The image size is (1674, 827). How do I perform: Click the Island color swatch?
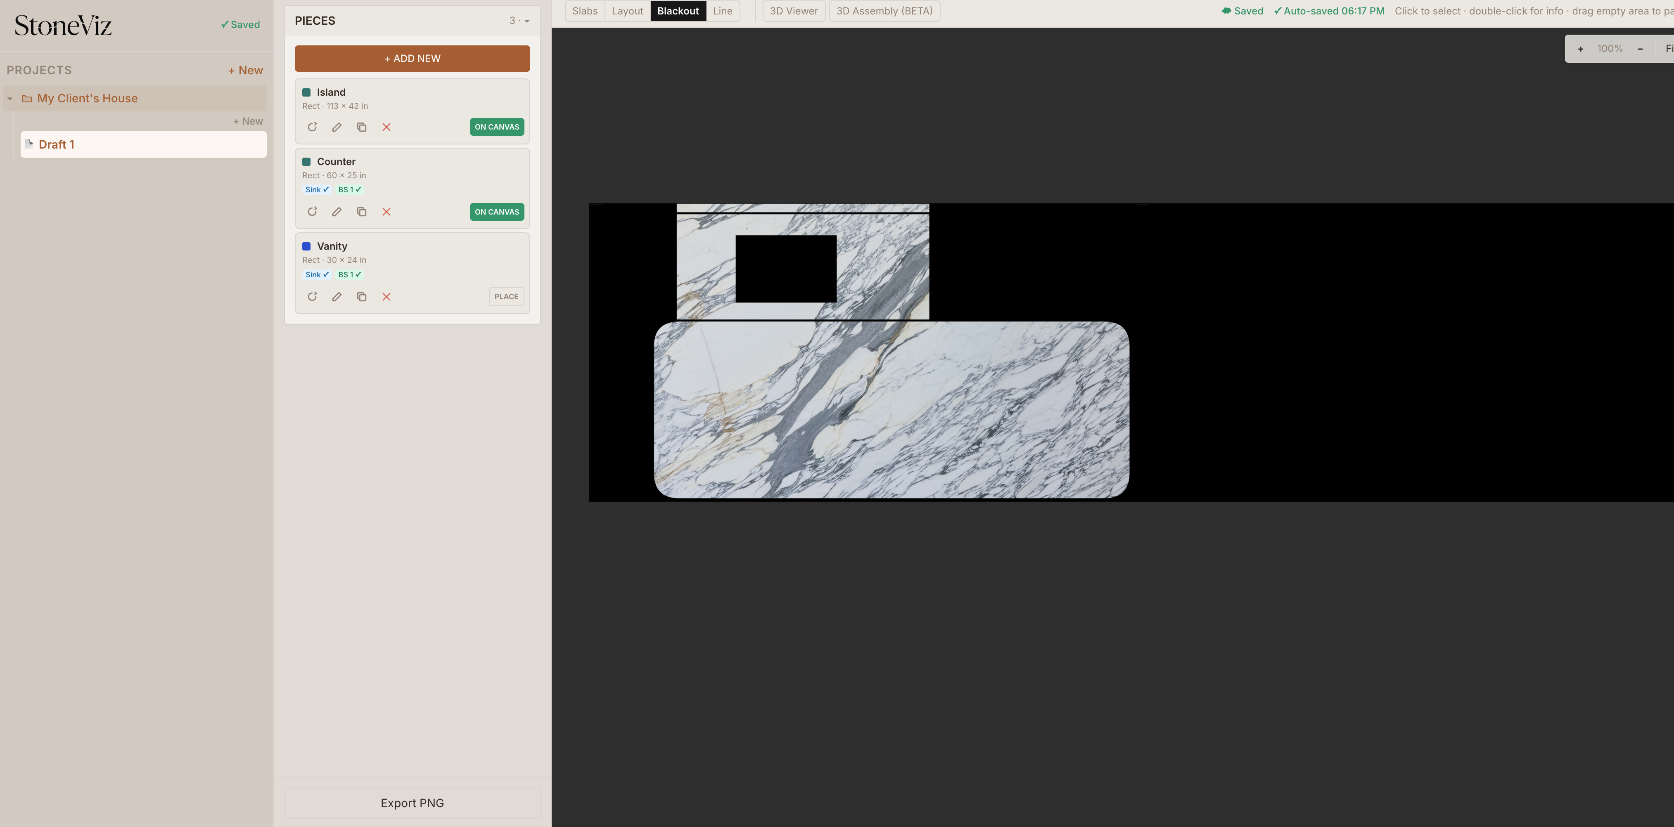tap(306, 92)
